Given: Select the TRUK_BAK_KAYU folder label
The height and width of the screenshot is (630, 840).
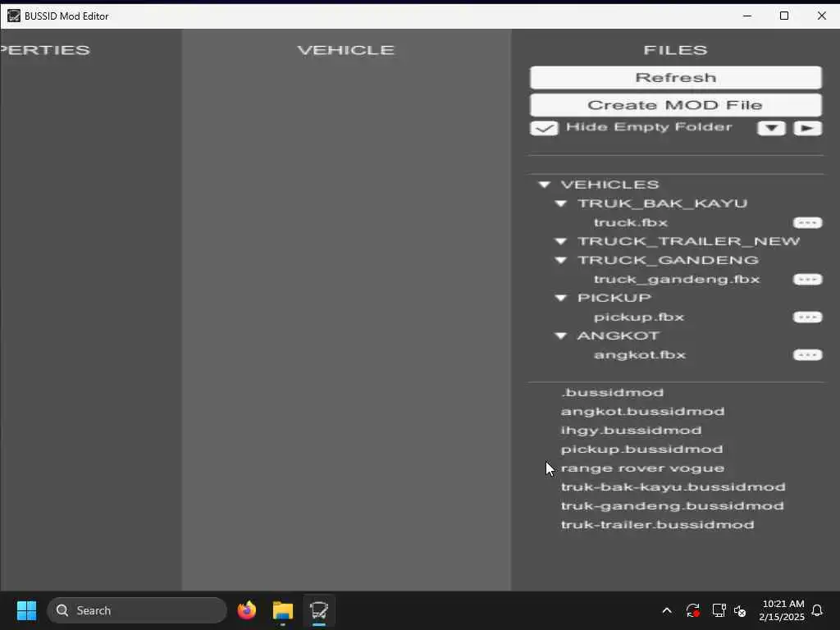Looking at the screenshot, I should 662,203.
